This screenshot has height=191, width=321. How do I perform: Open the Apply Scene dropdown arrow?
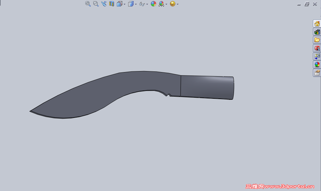[166, 4]
